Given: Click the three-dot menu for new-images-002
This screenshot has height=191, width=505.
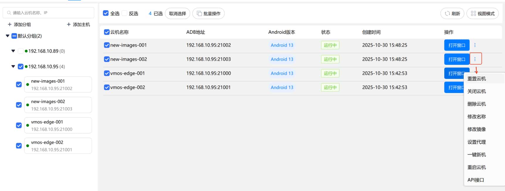Looking at the screenshot, I should pyautogui.click(x=475, y=59).
